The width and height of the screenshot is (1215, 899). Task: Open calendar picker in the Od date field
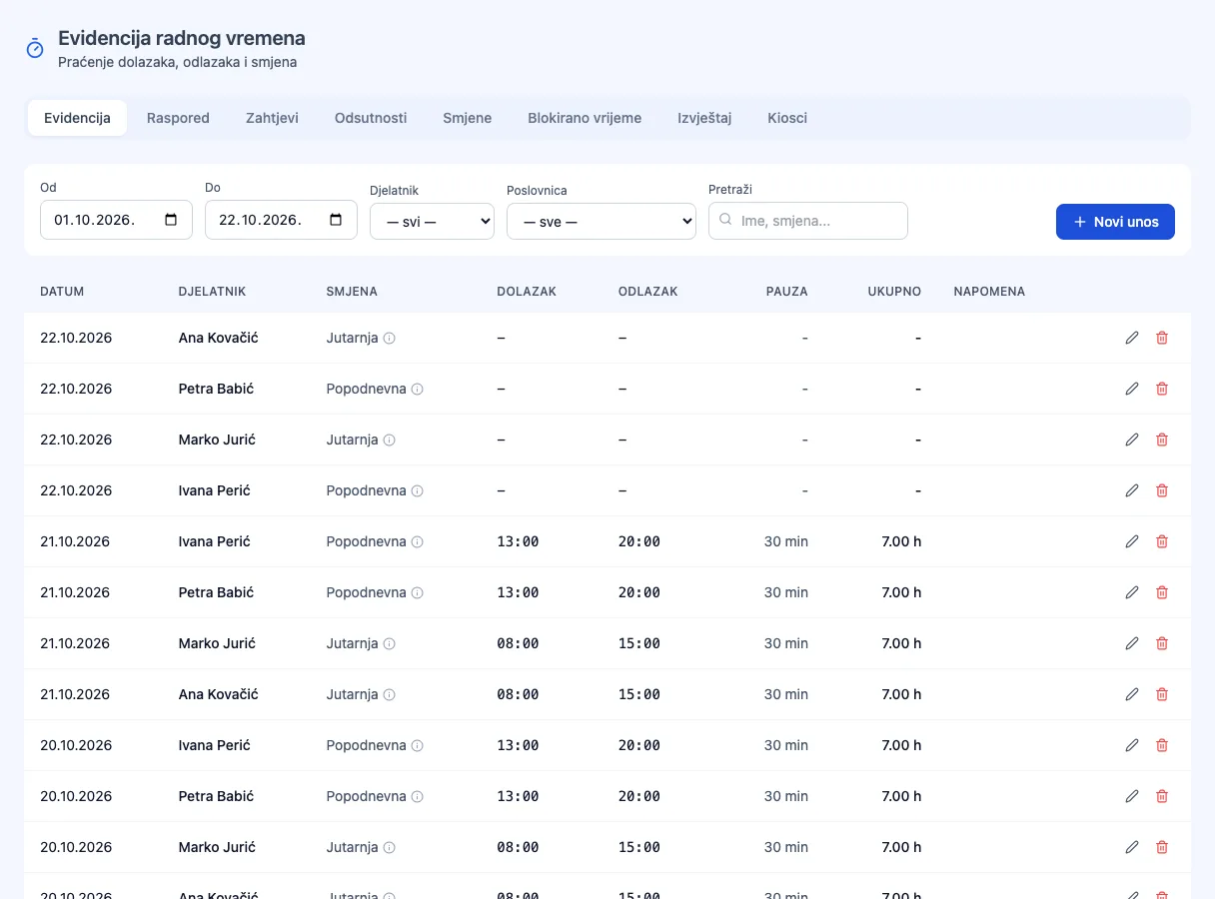coord(171,220)
